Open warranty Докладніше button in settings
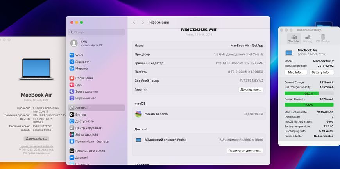 (251, 90)
